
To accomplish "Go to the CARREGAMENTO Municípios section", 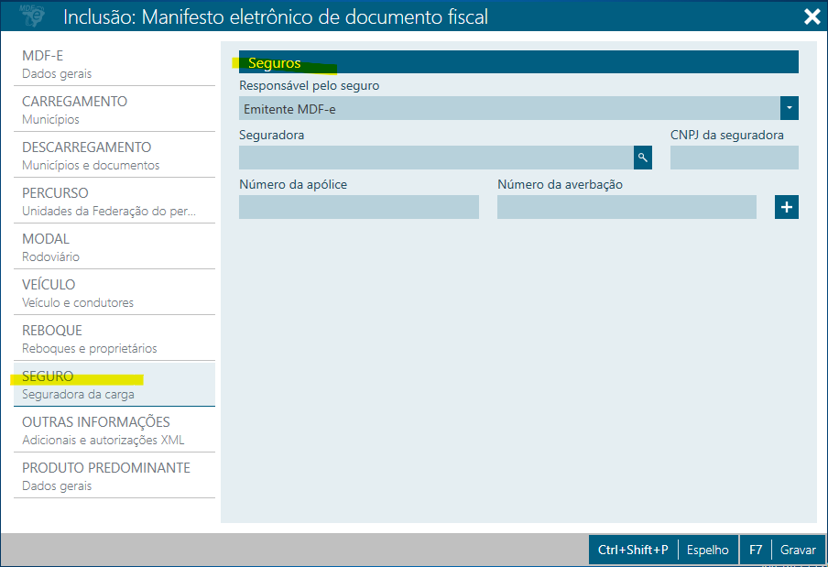I will pyautogui.click(x=114, y=110).
